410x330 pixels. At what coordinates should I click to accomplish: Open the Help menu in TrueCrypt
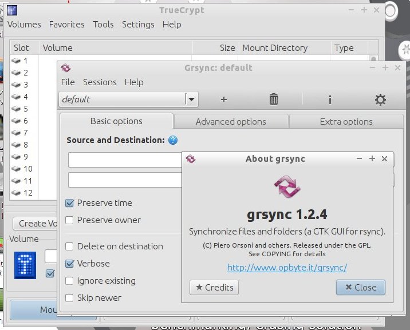[172, 25]
